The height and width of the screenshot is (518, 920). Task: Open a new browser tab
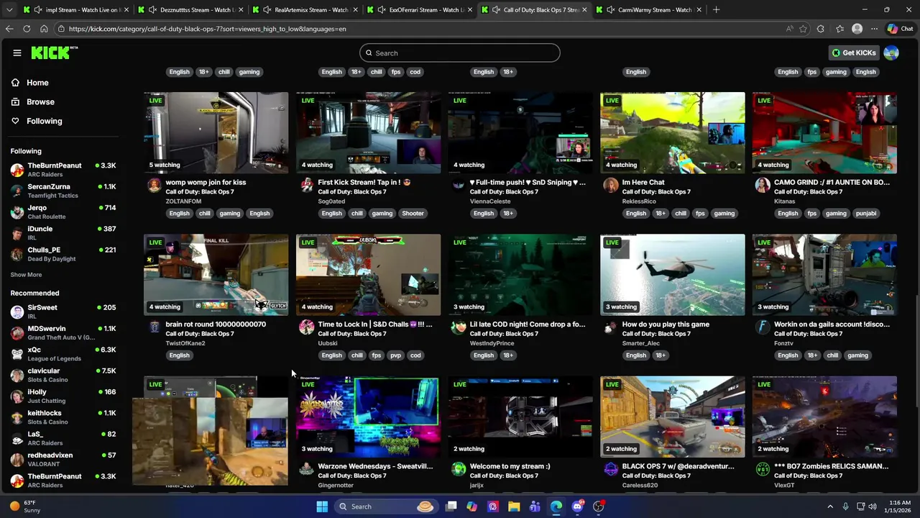point(716,10)
